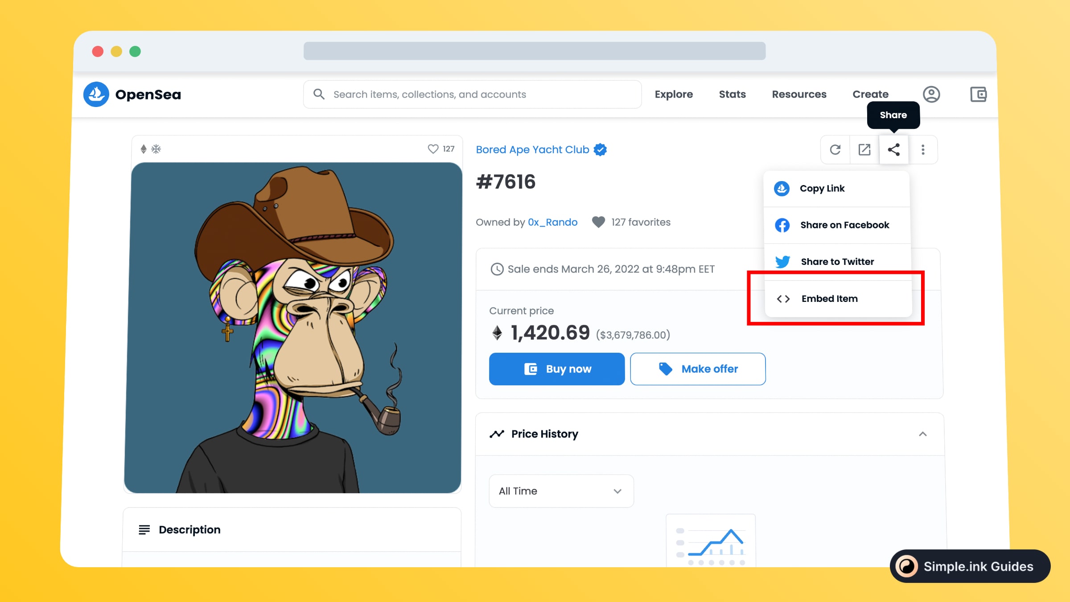1070x602 pixels.
Task: Click the Ethereum icon above the artwork
Action: (144, 149)
